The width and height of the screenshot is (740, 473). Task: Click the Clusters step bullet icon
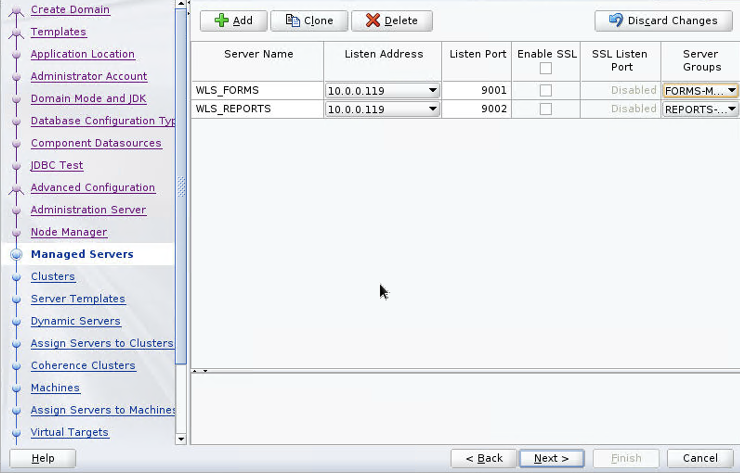click(x=16, y=277)
